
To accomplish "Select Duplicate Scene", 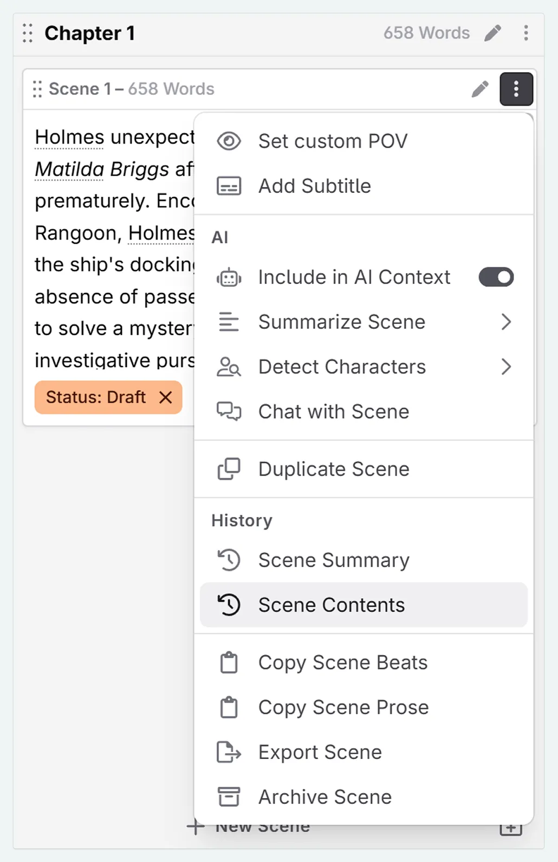I will click(333, 469).
